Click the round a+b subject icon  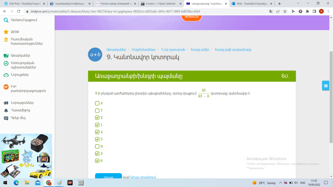pos(95,54)
